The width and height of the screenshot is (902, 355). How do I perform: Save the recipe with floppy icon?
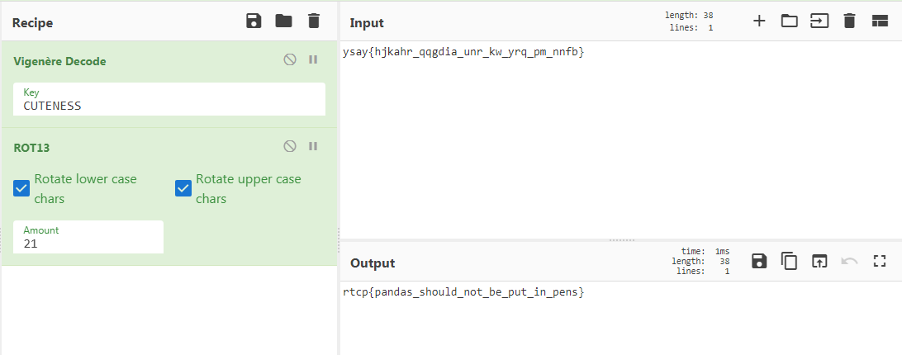tap(254, 21)
